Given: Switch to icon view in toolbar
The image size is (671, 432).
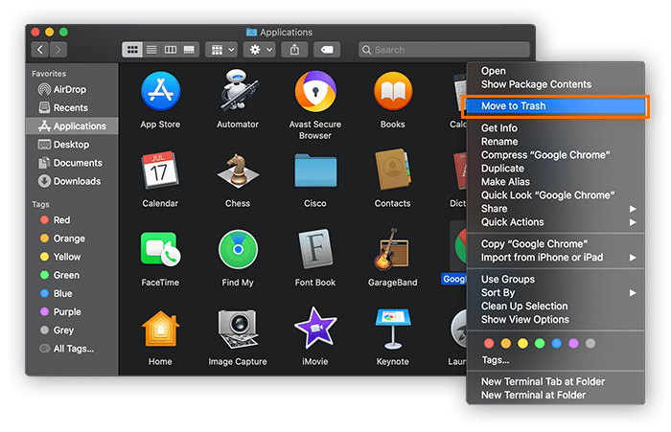Looking at the screenshot, I should (132, 50).
